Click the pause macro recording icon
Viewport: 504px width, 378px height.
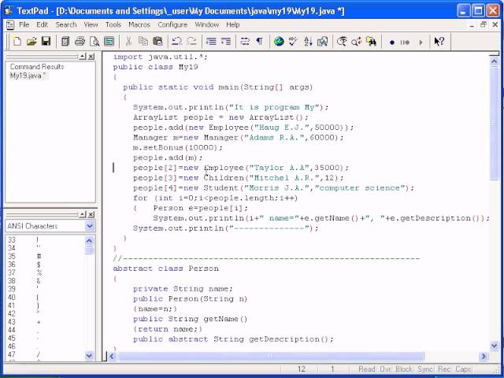coord(405,42)
